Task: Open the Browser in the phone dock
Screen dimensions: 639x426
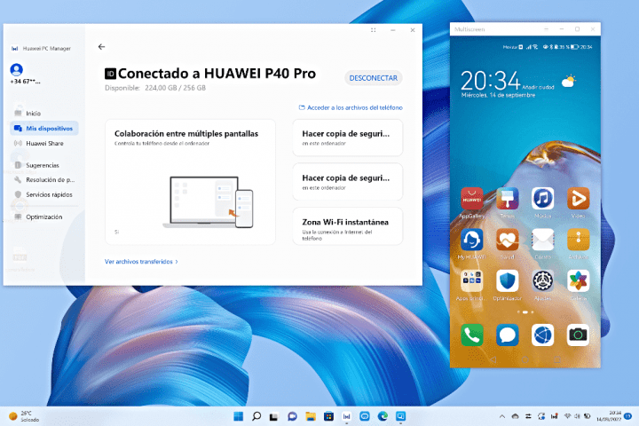Action: point(543,335)
